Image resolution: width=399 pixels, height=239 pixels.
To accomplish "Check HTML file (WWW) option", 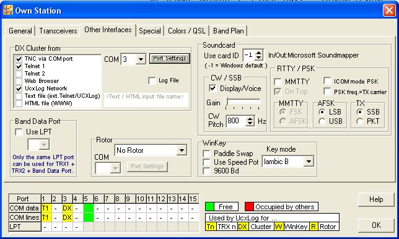I will 19,103.
